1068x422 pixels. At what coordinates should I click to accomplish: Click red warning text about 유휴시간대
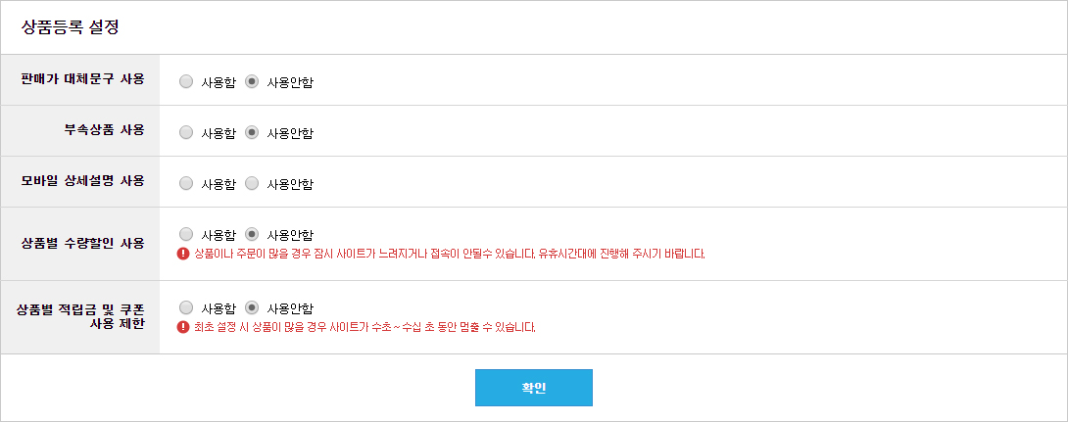click(x=450, y=255)
